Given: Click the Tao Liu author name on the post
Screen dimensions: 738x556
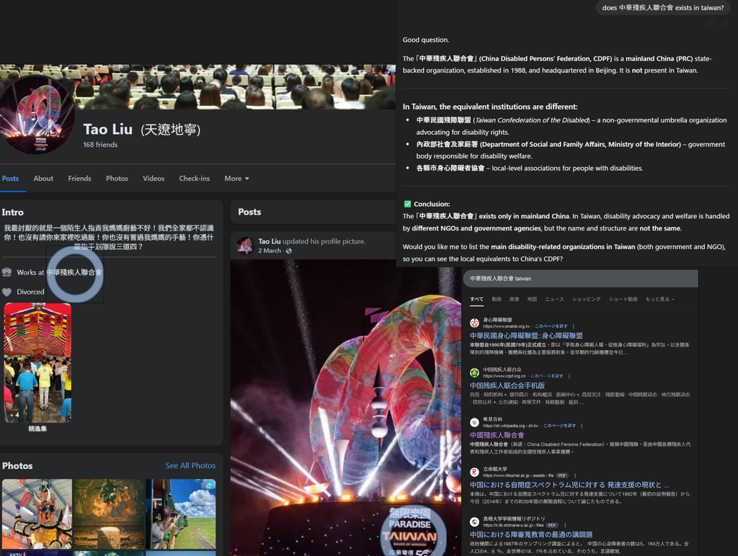Looking at the screenshot, I should click(270, 241).
